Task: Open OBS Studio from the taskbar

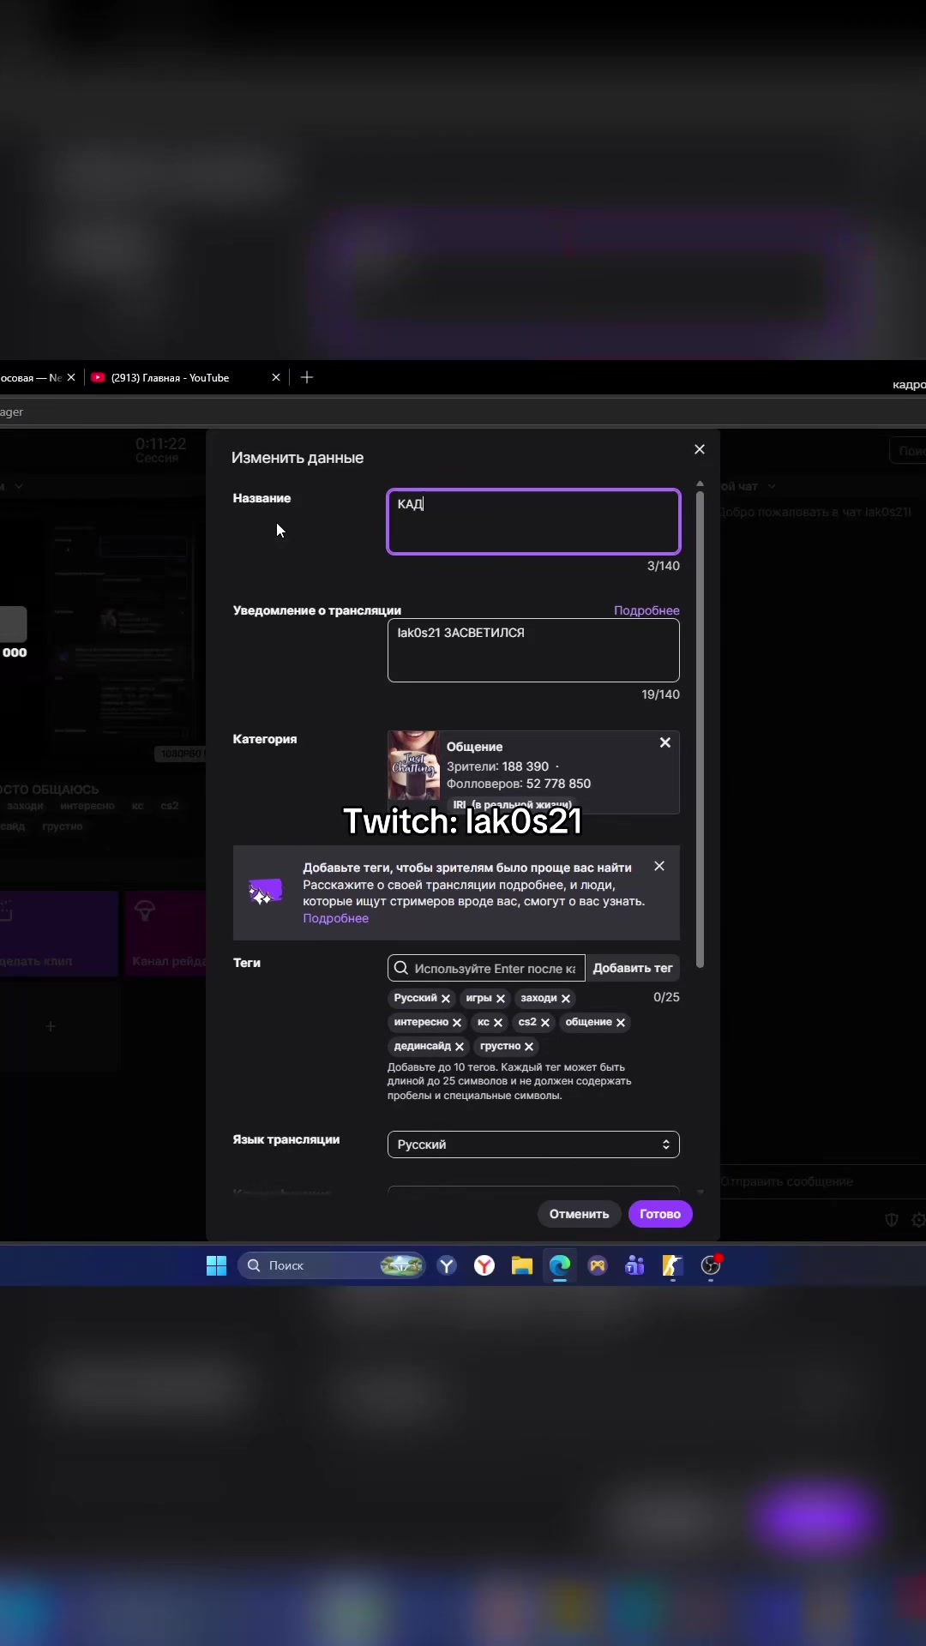Action: click(x=711, y=1265)
